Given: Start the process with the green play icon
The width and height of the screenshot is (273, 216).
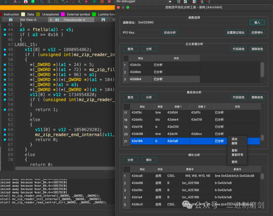Looking at the screenshot, I should coord(95,2).
